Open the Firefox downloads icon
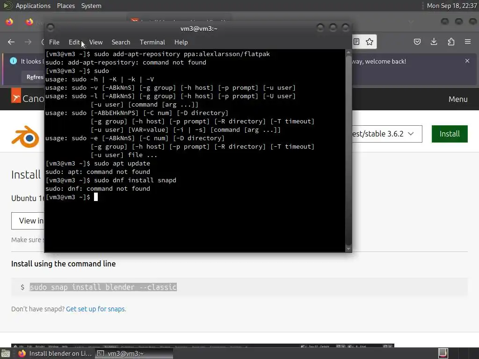 tap(434, 42)
